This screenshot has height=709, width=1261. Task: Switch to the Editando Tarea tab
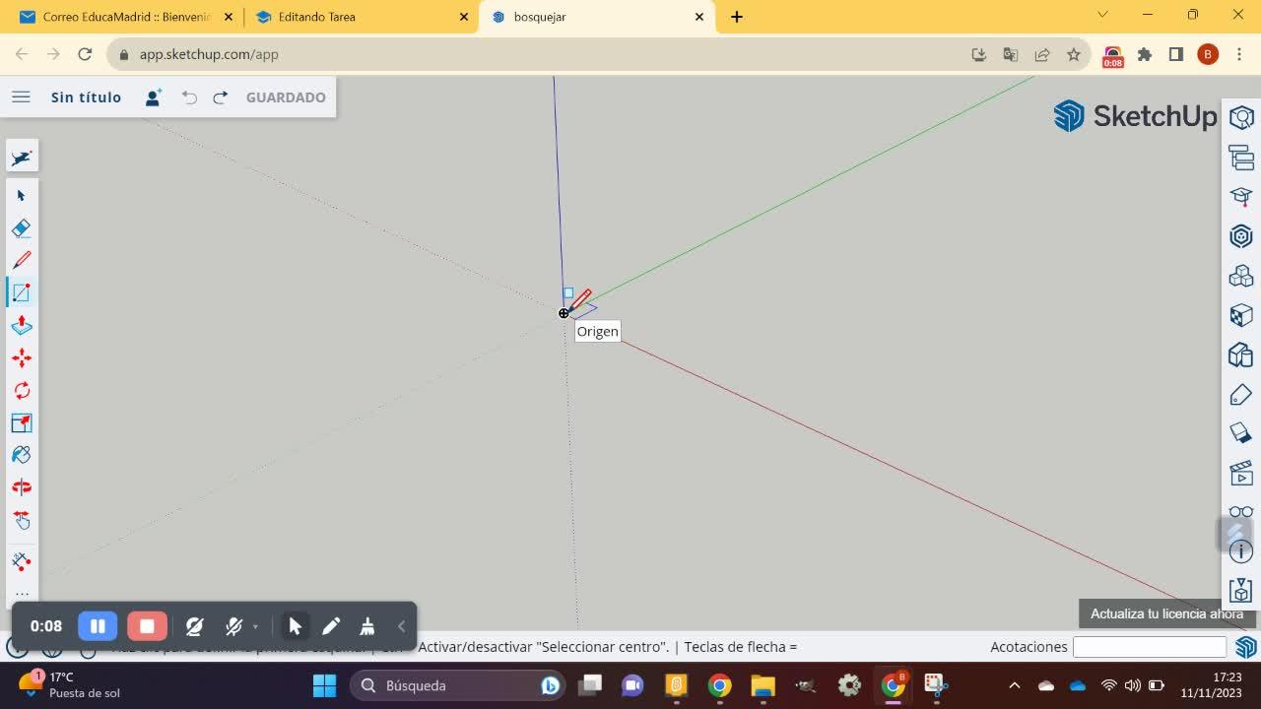pyautogui.click(x=361, y=17)
